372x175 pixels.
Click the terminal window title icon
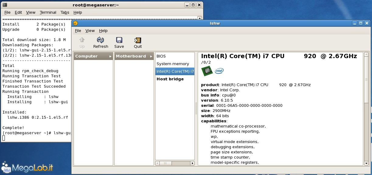click(x=4, y=5)
